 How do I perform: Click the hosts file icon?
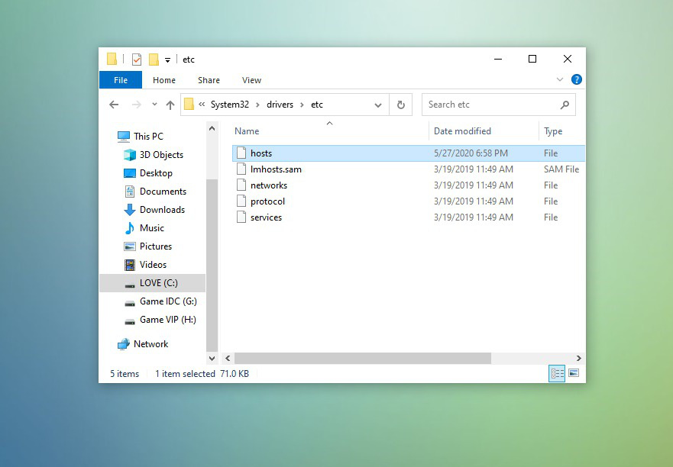pyautogui.click(x=241, y=153)
